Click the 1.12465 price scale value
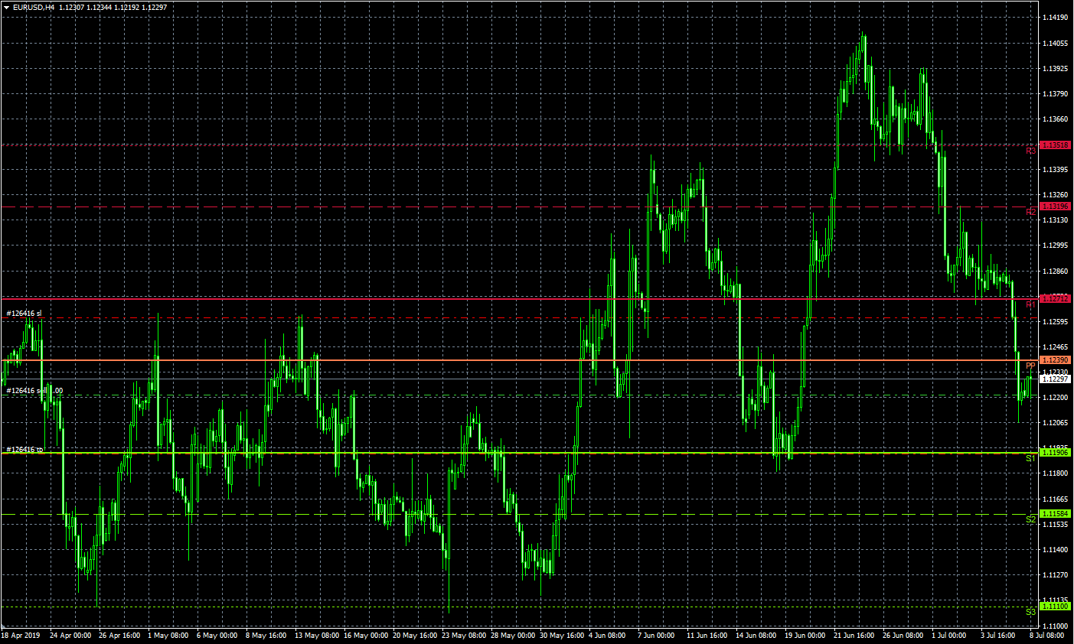Screen dimensions: 1074x644 [x=1056, y=347]
